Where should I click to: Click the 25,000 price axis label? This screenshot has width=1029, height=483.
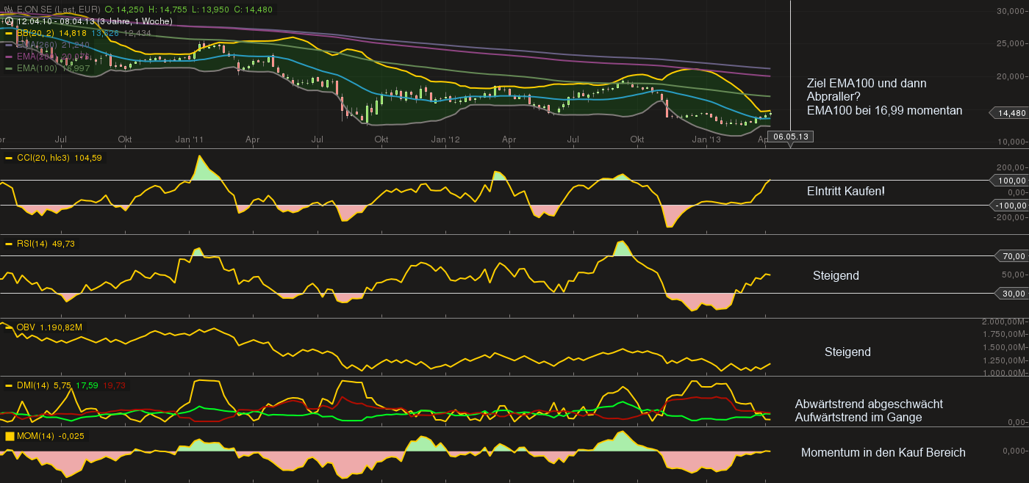[x=1011, y=44]
